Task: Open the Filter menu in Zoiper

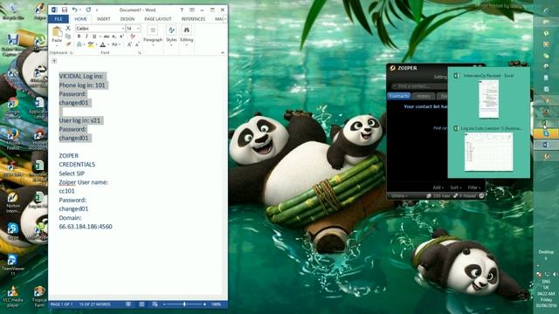Action: pyautogui.click(x=473, y=188)
